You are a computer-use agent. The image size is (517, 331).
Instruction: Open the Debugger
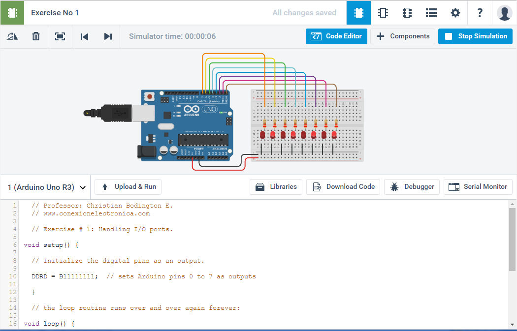412,187
